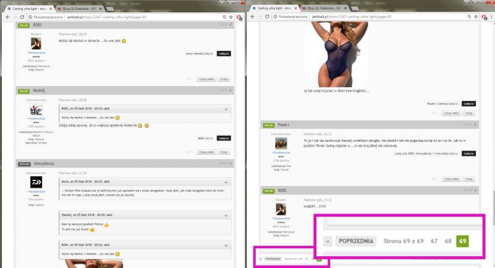Click the first-page double arrow in the enlarged pagination
Viewport: 495px width, 268px height.
click(328, 241)
